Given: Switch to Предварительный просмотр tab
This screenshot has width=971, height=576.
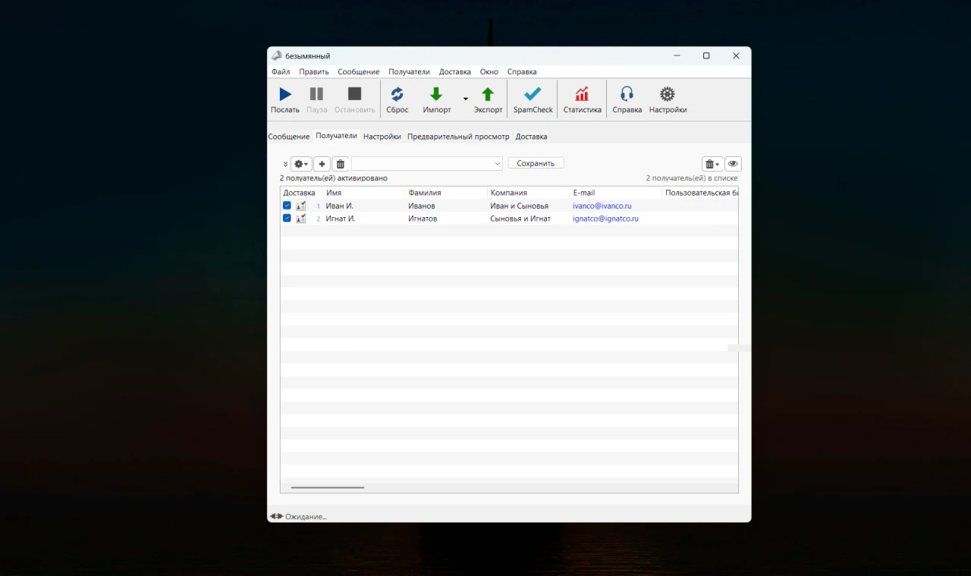Looking at the screenshot, I should click(x=458, y=137).
